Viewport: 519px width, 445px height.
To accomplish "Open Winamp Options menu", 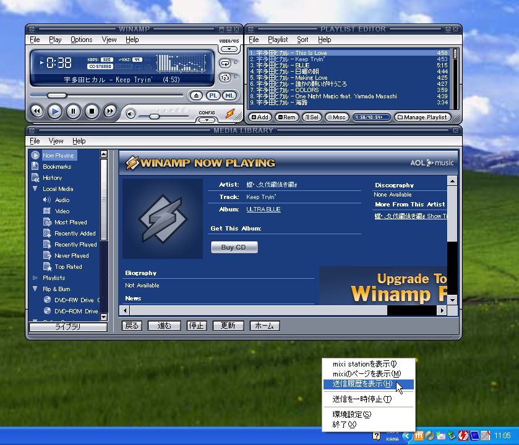I will pos(82,40).
